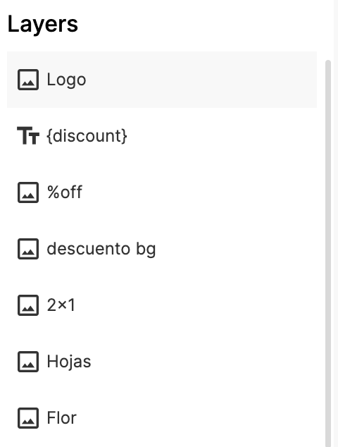The width and height of the screenshot is (338, 447).
Task: Select the Logo layer name
Action: click(66, 80)
